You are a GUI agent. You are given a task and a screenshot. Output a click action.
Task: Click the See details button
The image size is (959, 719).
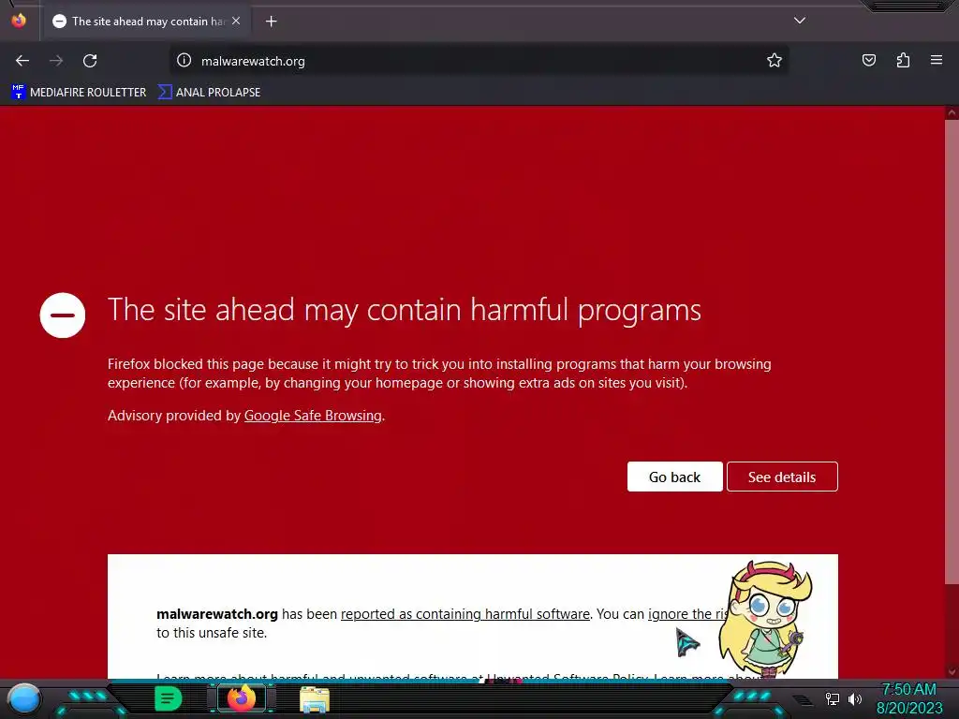point(782,477)
